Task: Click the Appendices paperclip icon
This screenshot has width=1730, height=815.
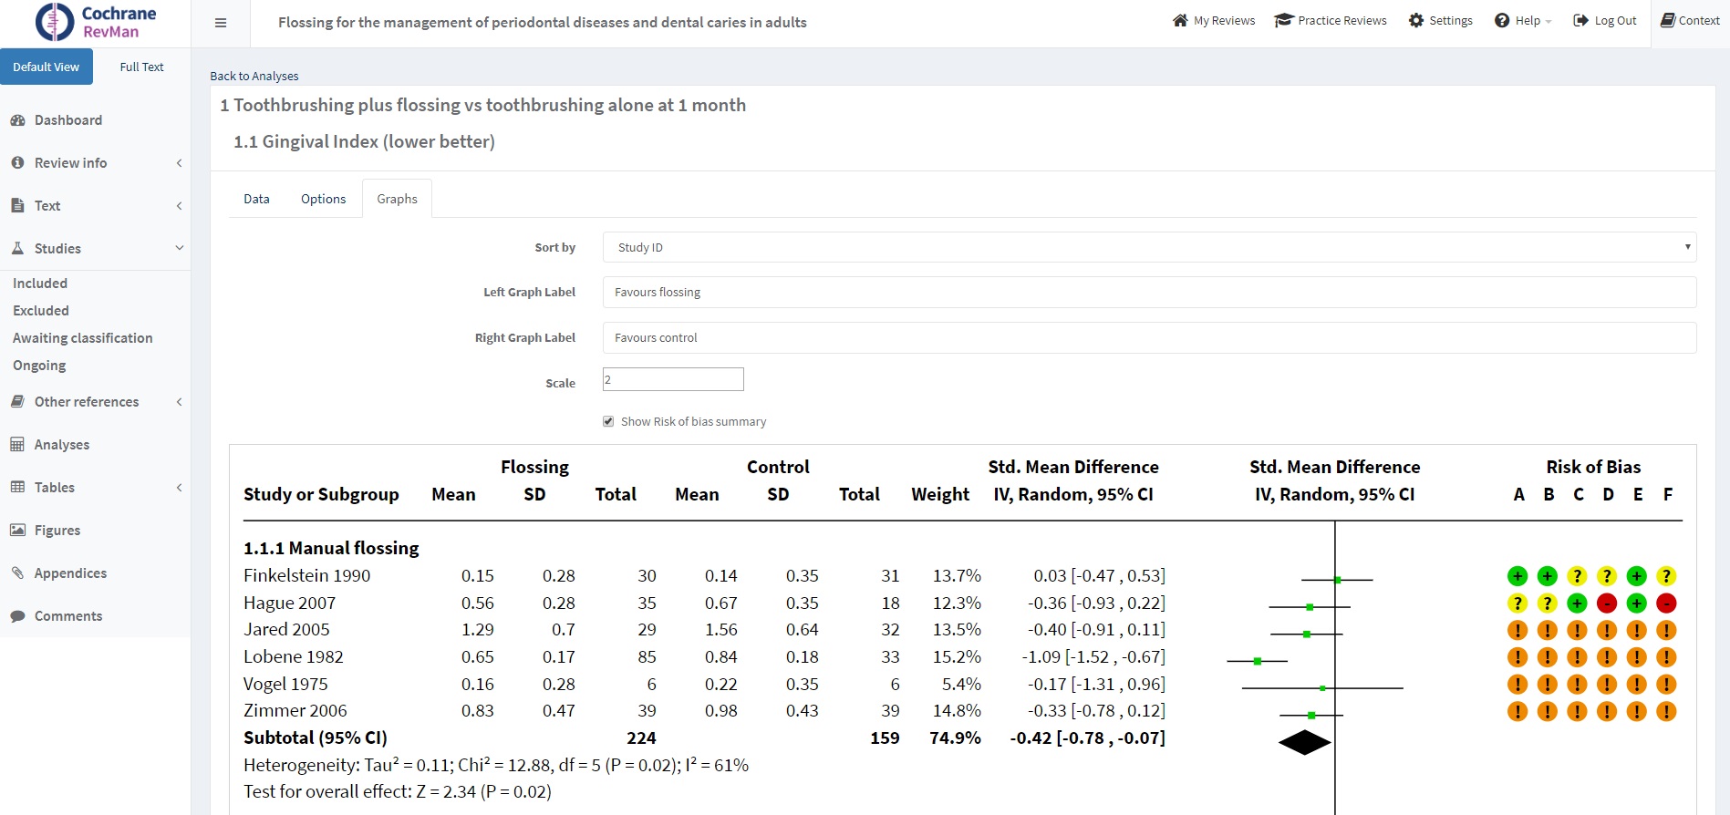Action: 17,573
